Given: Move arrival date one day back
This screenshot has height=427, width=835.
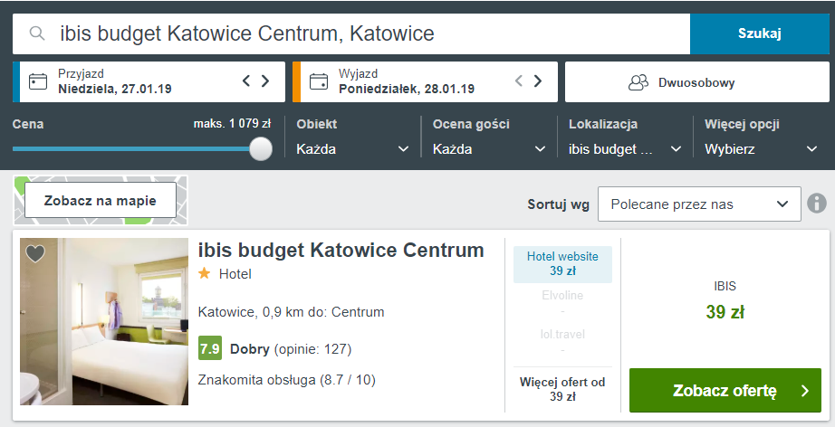Looking at the screenshot, I should tap(246, 81).
